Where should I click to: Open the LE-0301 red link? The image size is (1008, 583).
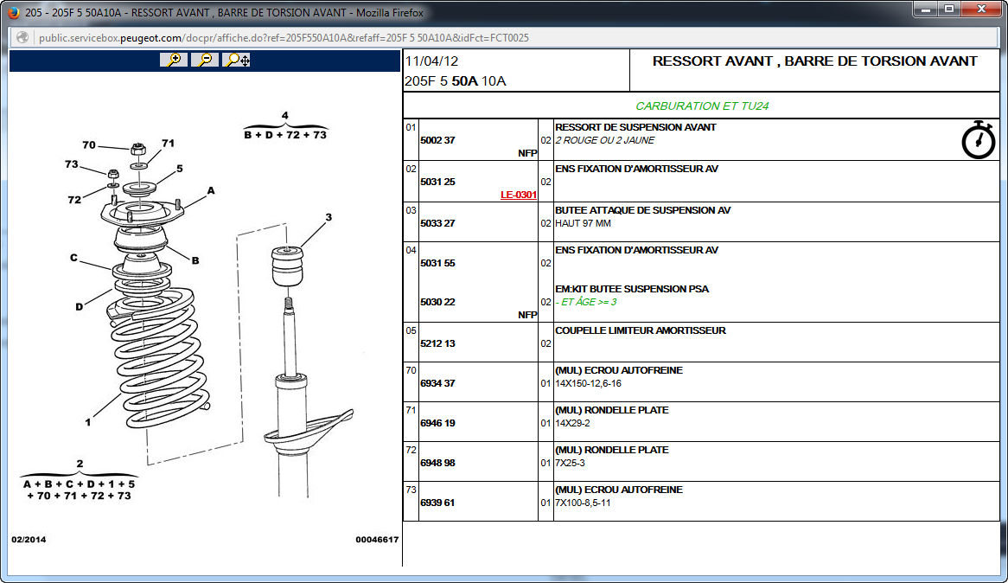click(x=518, y=195)
